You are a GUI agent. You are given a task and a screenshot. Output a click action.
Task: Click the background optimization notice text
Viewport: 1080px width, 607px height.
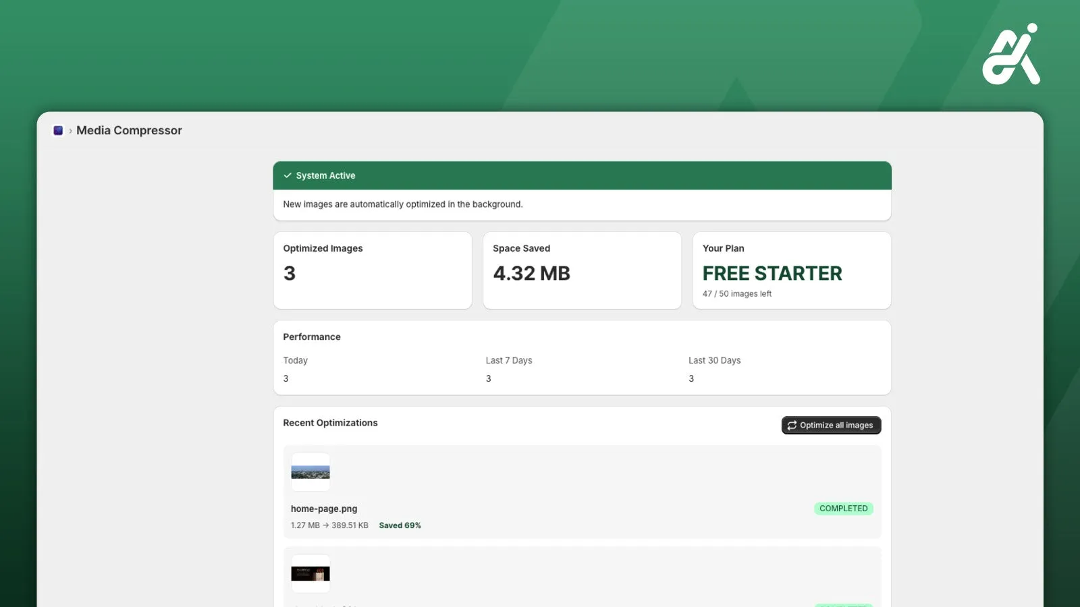[x=403, y=204]
